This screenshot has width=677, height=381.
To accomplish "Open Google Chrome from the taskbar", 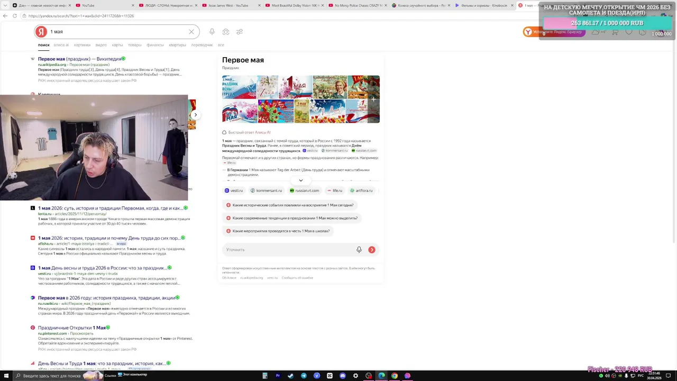I will click(395, 376).
